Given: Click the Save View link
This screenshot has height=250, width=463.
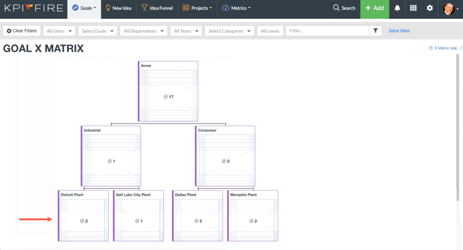Looking at the screenshot, I should (x=399, y=31).
